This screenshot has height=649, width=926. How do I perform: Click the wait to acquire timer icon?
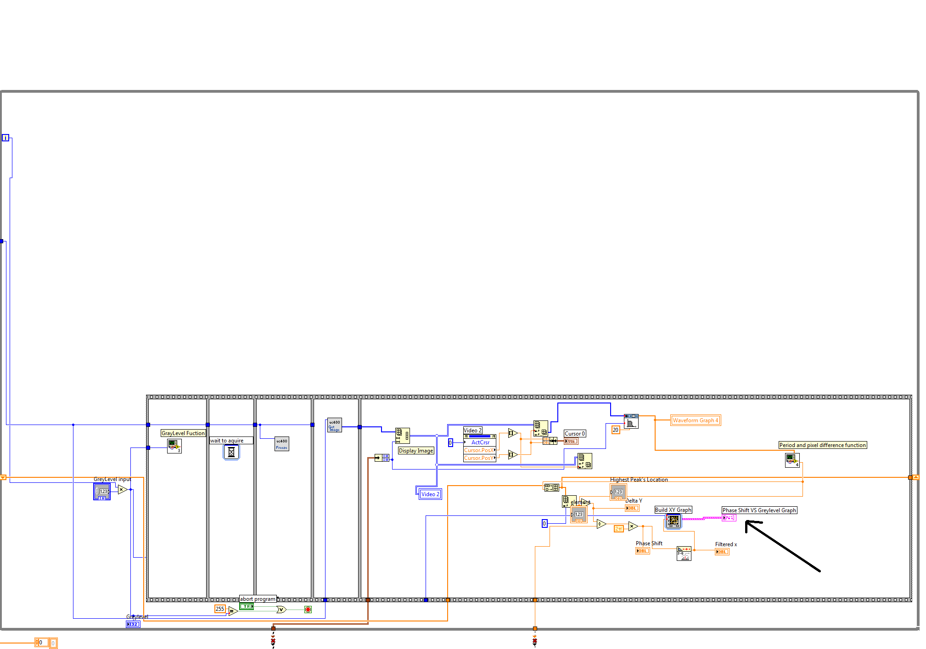(231, 452)
